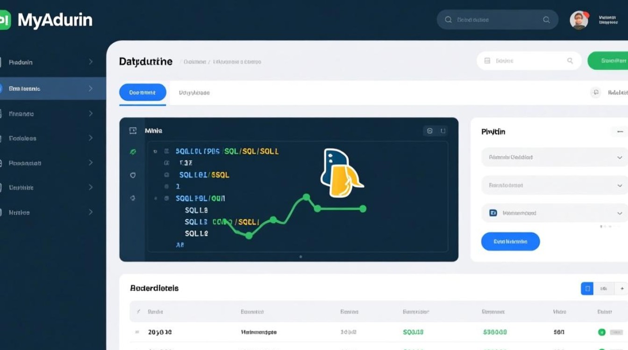
Task: Click the Python logo in the editor
Action: 341,173
